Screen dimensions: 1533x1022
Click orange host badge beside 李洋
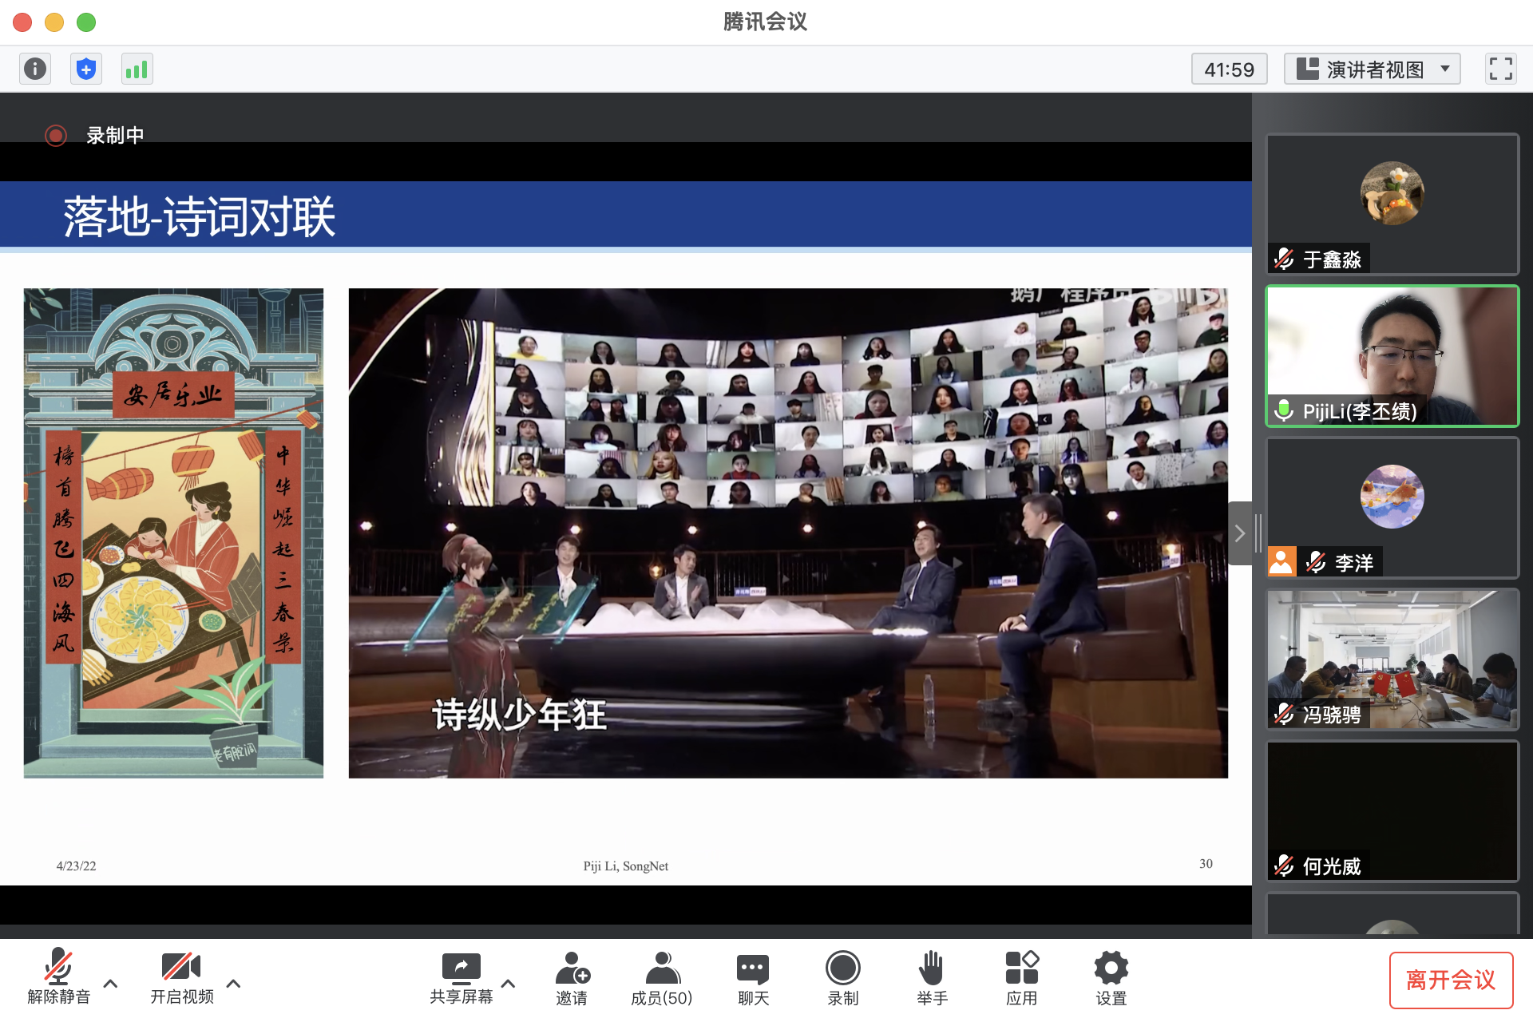coord(1281,562)
